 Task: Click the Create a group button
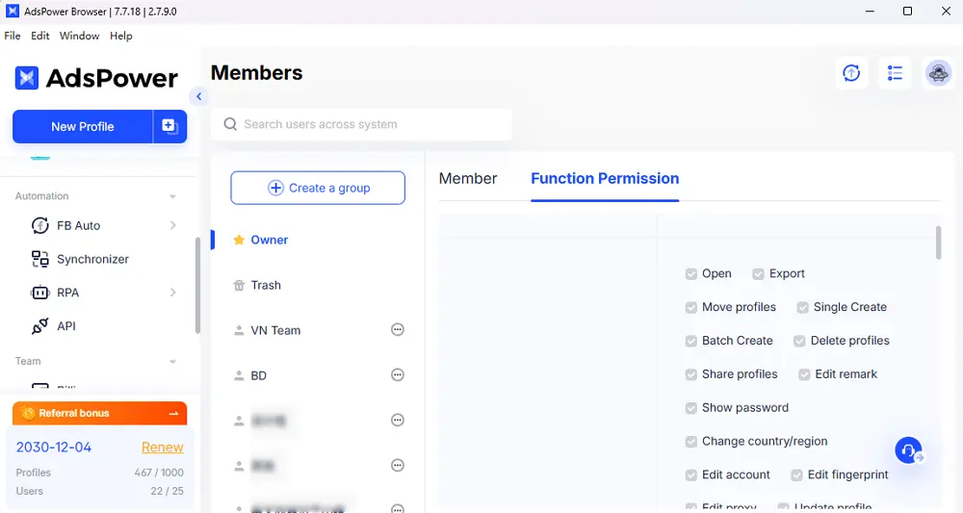pos(318,188)
